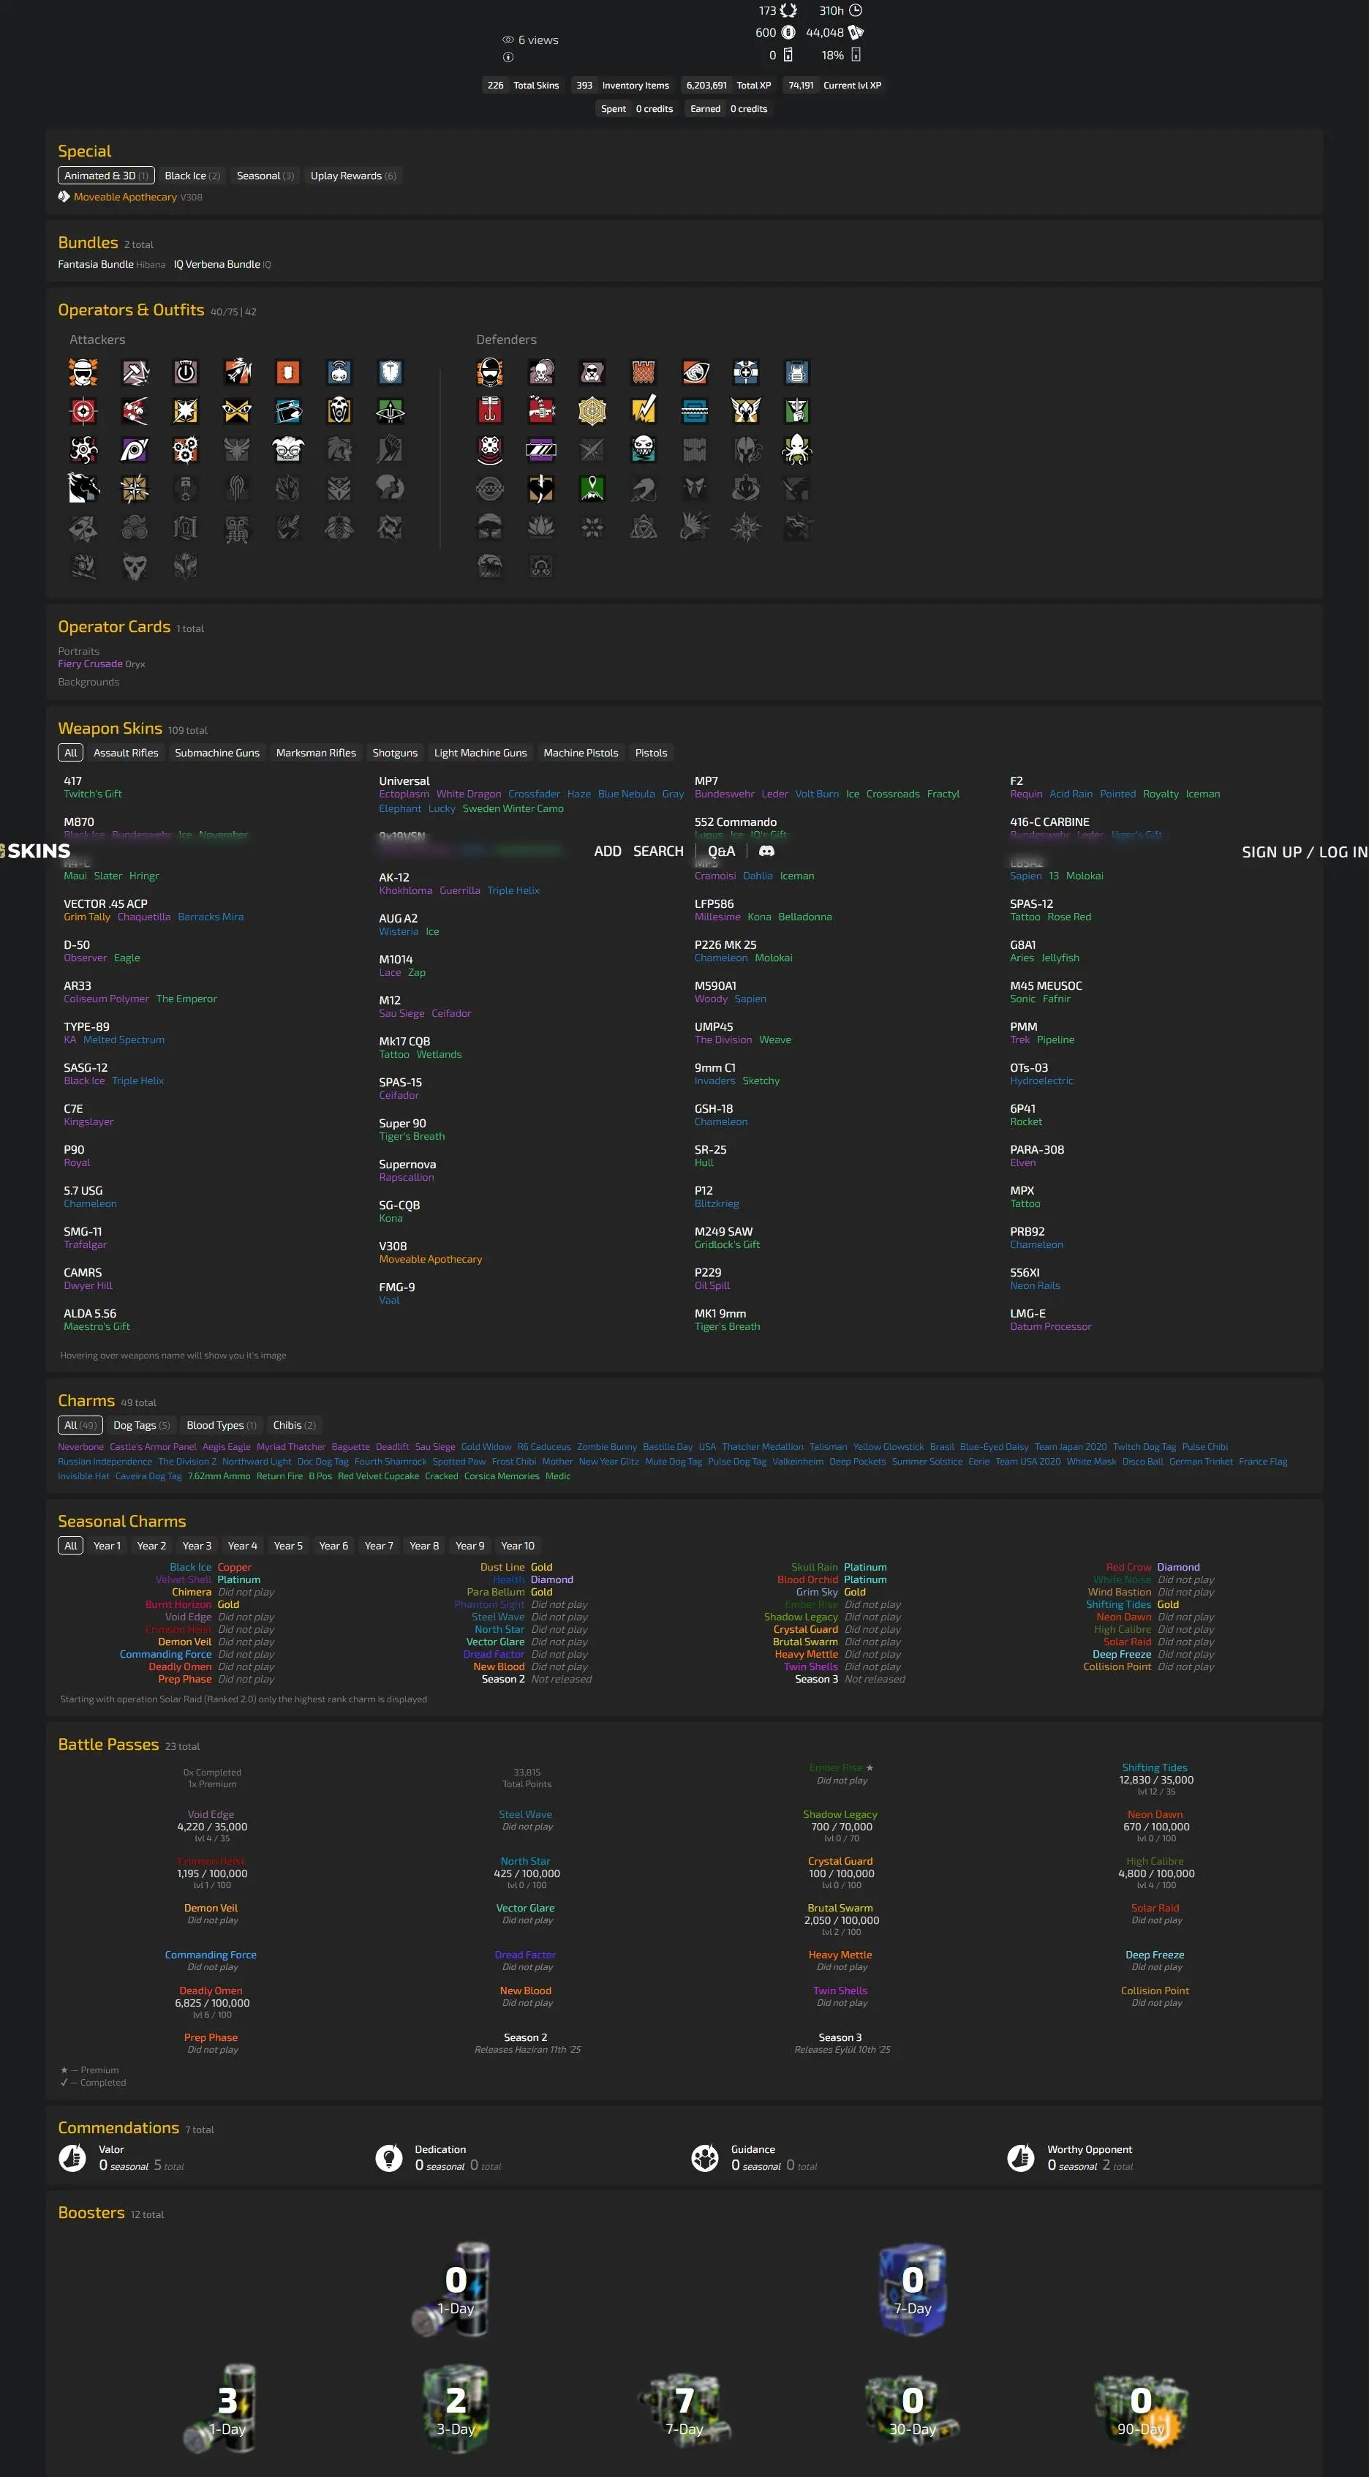Click the clock icon next to 310h
Screen dimensions: 1369x2477
tap(856, 10)
